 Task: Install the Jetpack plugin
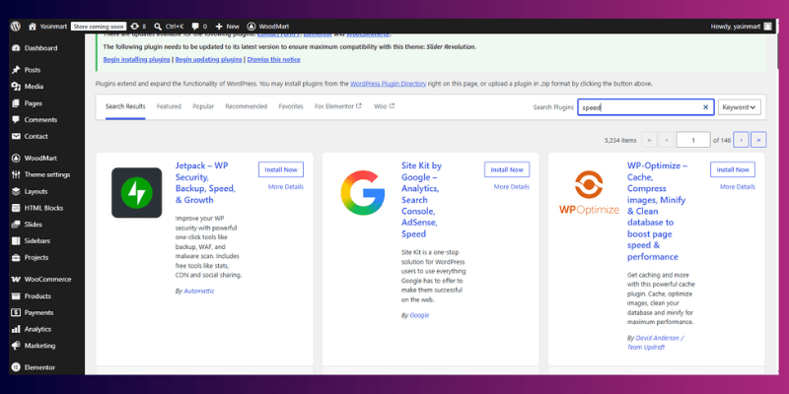coord(281,169)
